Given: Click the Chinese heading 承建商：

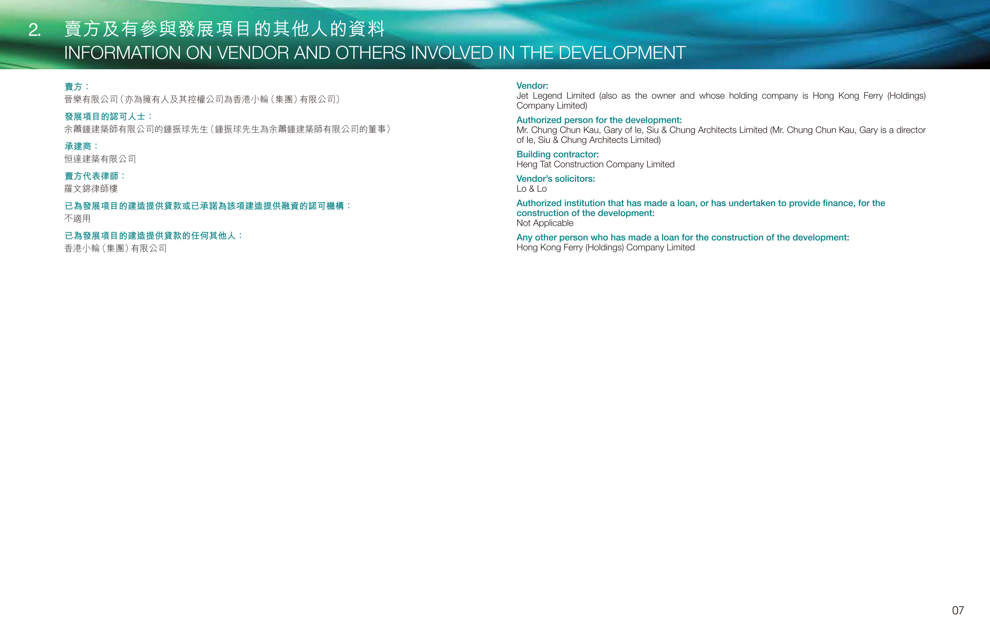Looking at the screenshot, I should pos(82,146).
